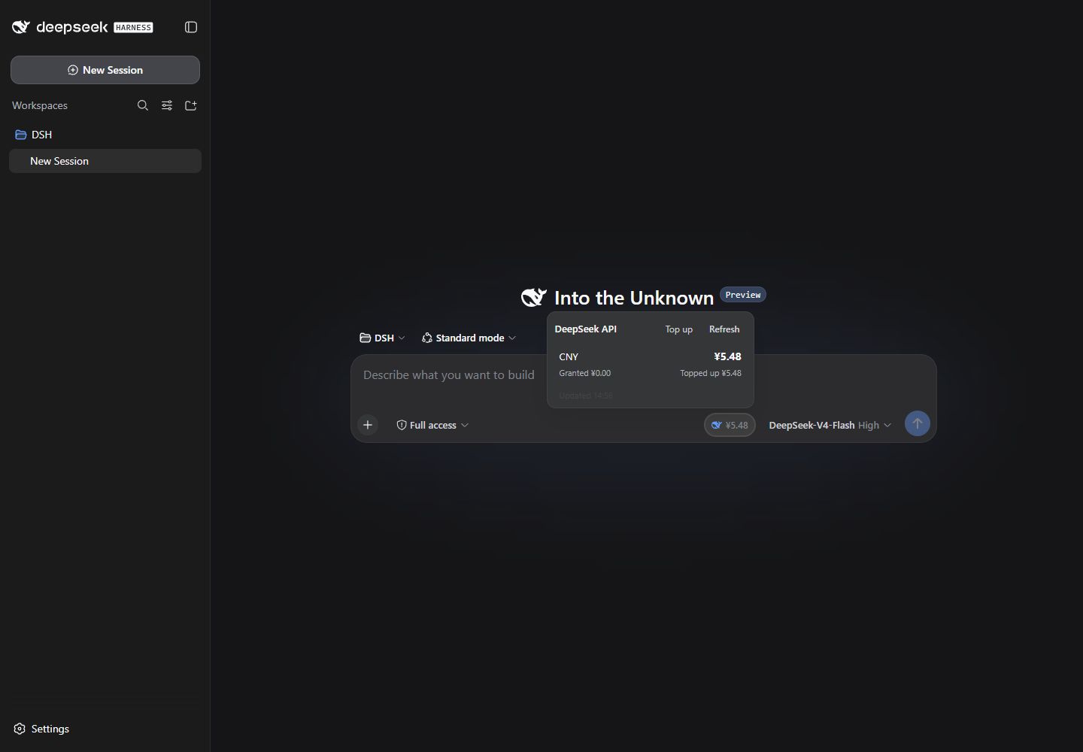1083x752 pixels.
Task: Open the DeepSeek-V4-Flash model selector
Action: [x=830, y=425]
